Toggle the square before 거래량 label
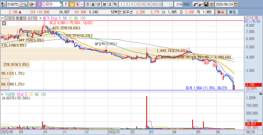 click(x=2, y=94)
